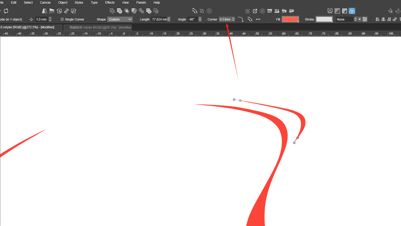
Task: Toggle the pixel grid preview icon
Action: [337, 11]
